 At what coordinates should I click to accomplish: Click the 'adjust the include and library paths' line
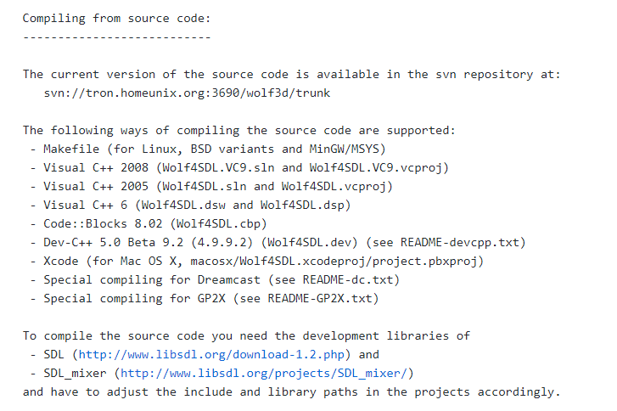click(x=291, y=392)
